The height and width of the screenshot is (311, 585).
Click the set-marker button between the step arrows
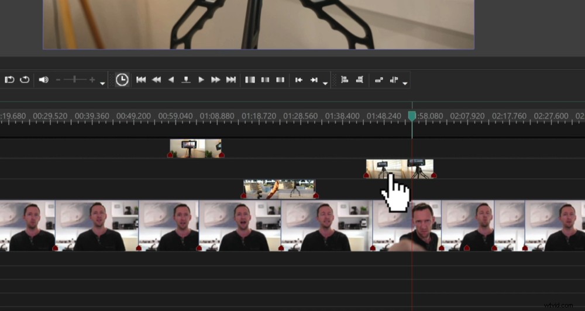point(186,80)
